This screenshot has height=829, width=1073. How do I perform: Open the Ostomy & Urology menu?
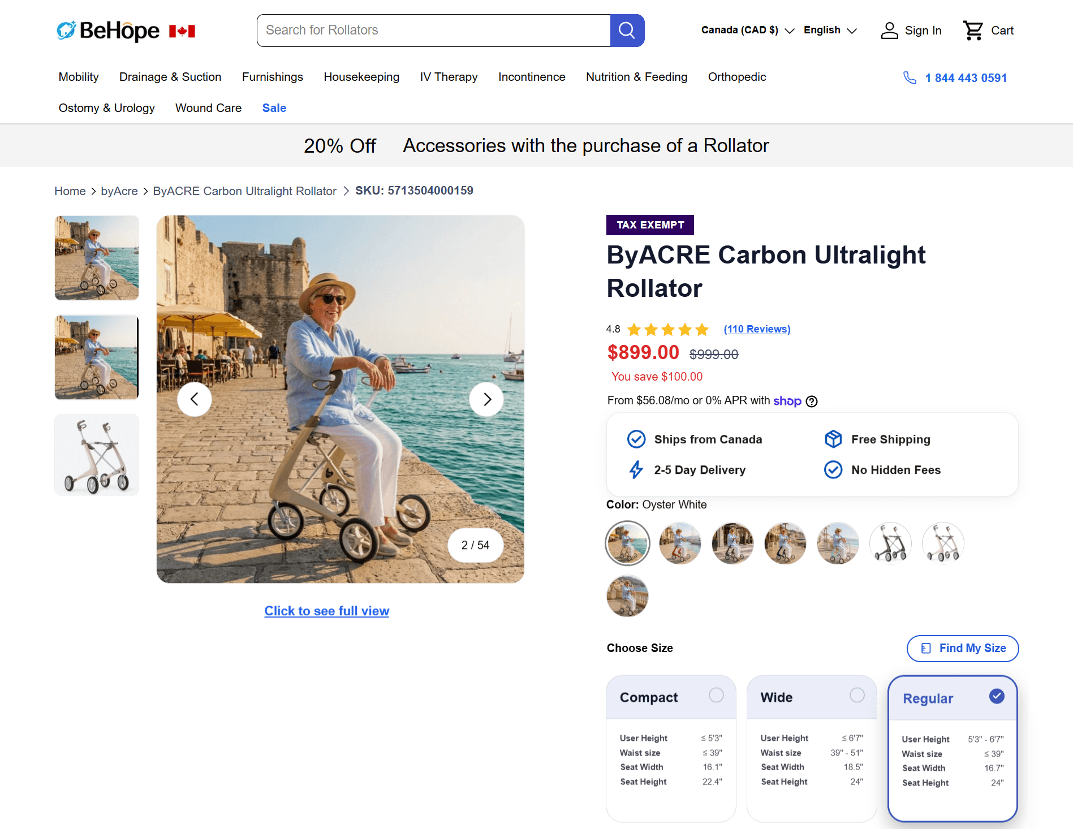(106, 108)
